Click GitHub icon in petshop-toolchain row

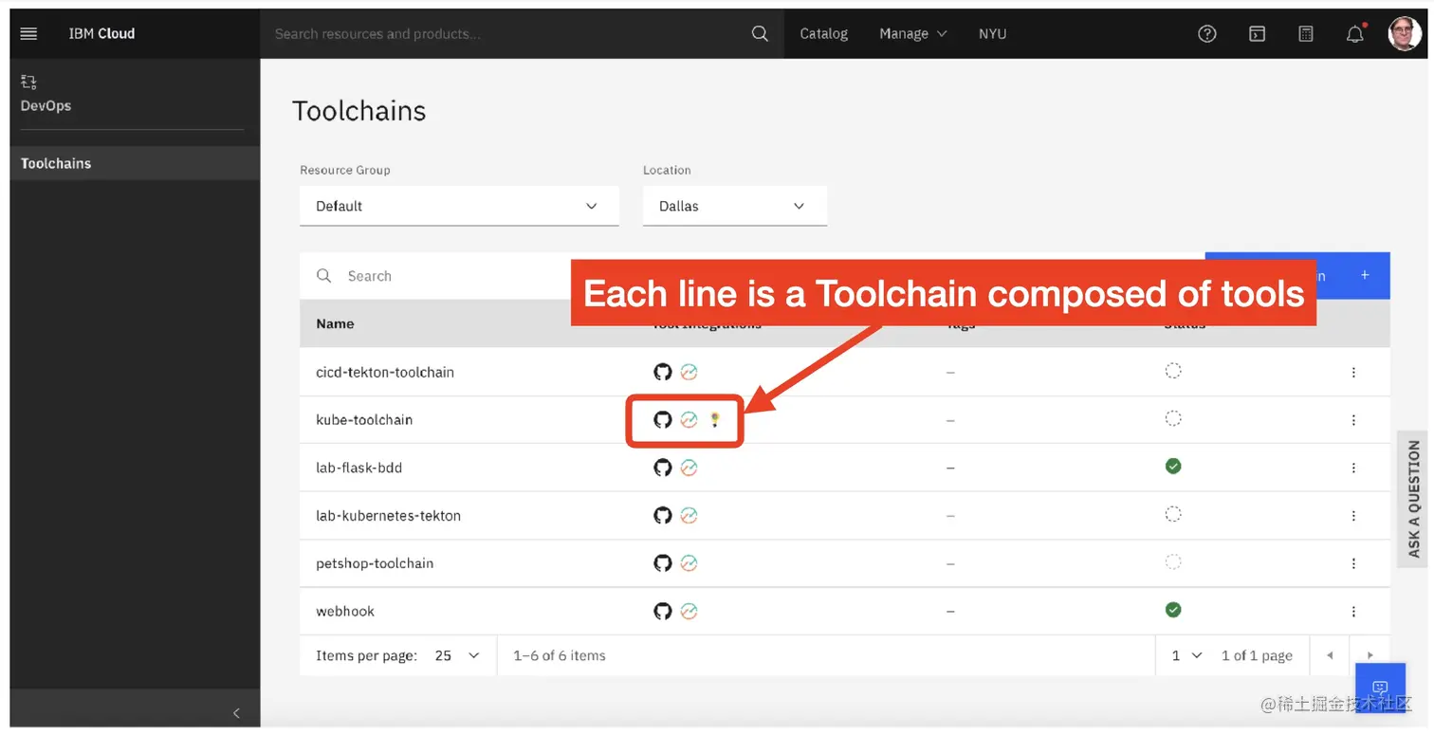(663, 563)
